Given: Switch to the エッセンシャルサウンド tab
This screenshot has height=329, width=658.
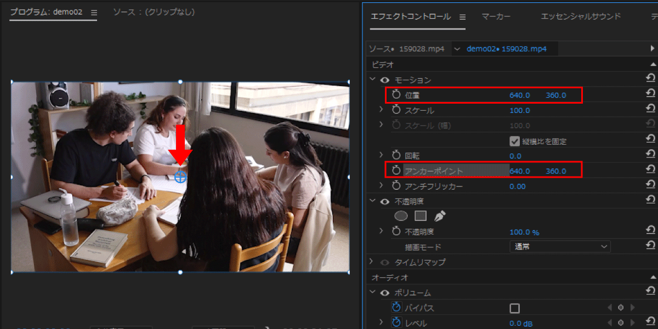Looking at the screenshot, I should pyautogui.click(x=581, y=16).
